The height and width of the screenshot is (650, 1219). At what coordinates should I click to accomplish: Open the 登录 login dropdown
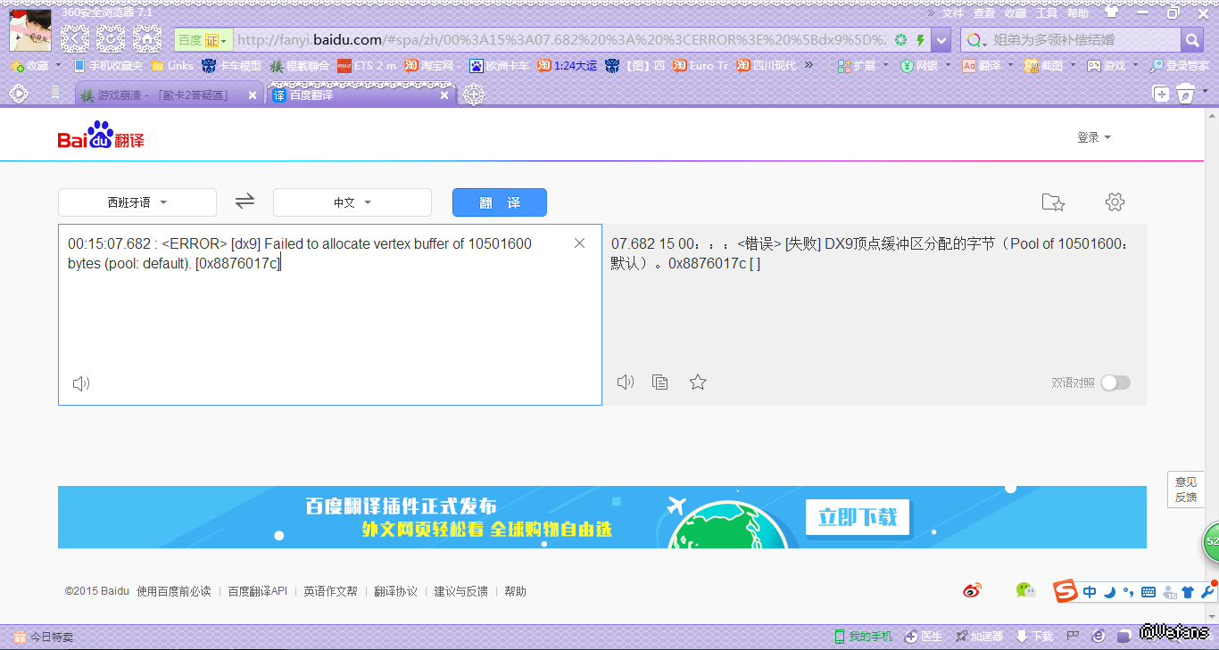point(1093,137)
